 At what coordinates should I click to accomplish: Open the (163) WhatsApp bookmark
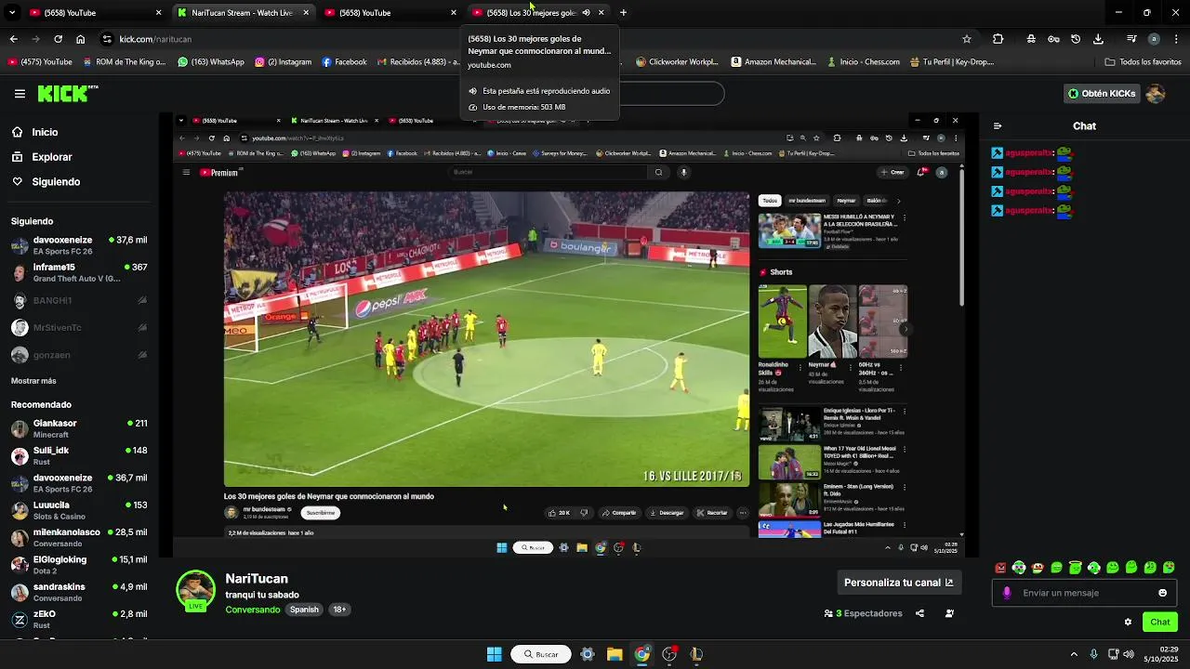(x=210, y=62)
